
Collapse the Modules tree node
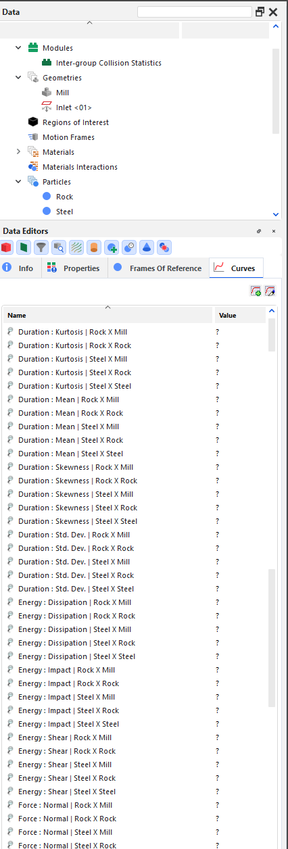tap(18, 48)
